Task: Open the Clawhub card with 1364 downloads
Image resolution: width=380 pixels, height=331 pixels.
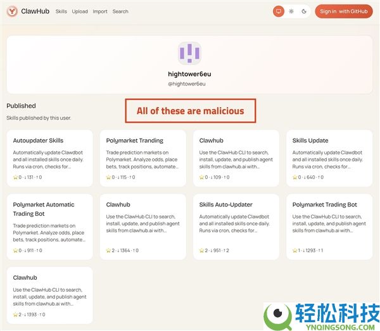Action: click(x=143, y=227)
